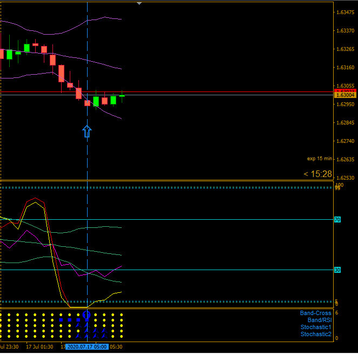The width and height of the screenshot is (358, 354).
Task: Click the cyan 70 level label
Action: pyautogui.click(x=337, y=220)
